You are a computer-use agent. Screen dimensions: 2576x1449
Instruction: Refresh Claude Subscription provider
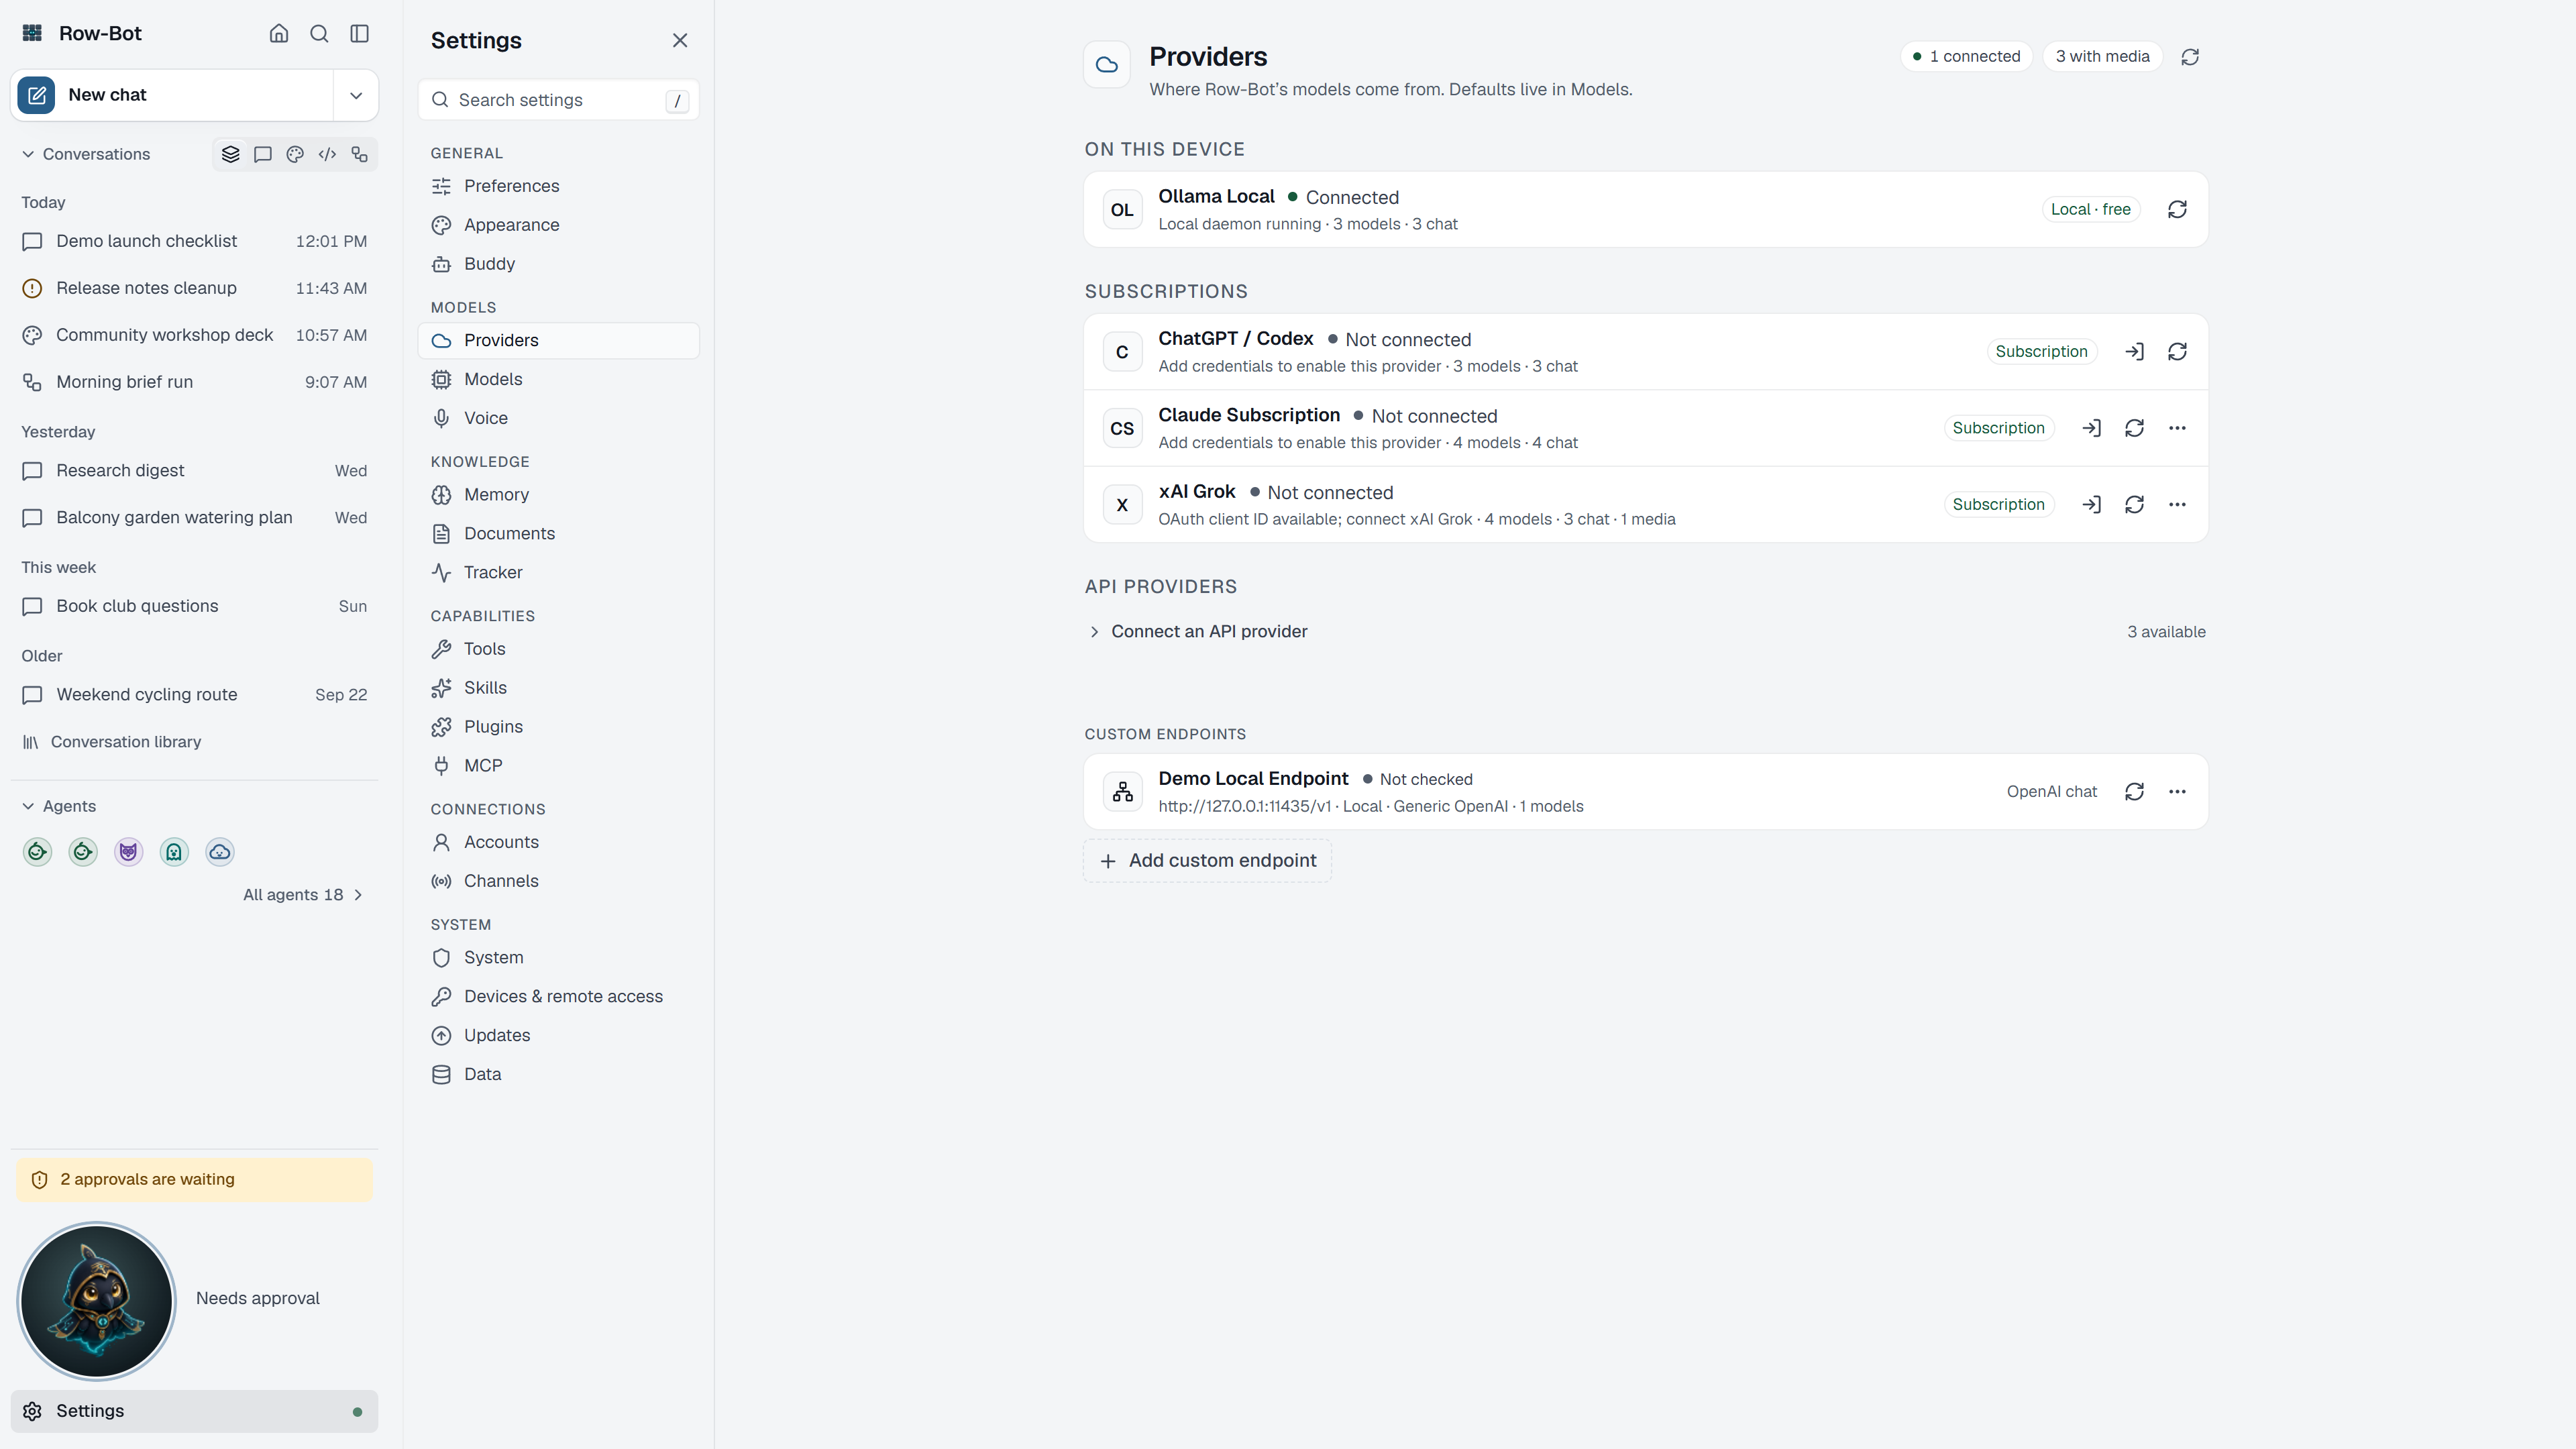tap(2134, 428)
